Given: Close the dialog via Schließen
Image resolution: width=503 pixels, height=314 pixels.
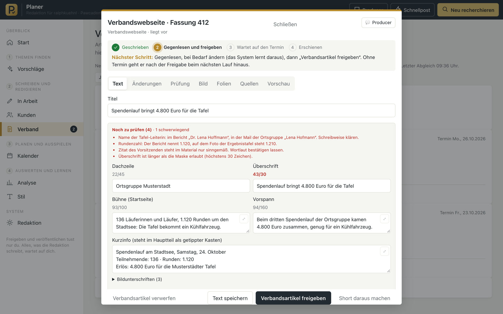Looking at the screenshot, I should click(285, 24).
